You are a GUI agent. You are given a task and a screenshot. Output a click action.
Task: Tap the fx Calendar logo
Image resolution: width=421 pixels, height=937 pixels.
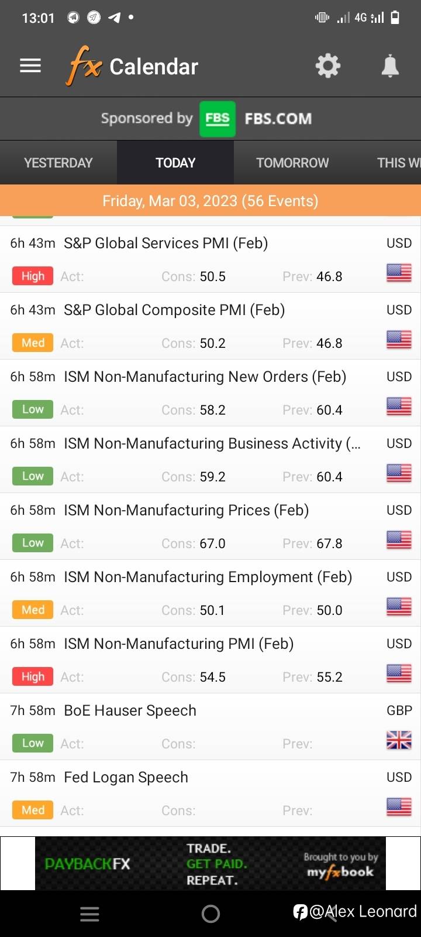click(x=133, y=66)
